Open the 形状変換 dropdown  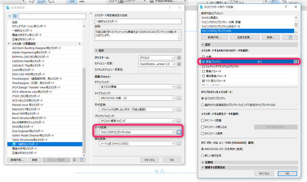137,109
